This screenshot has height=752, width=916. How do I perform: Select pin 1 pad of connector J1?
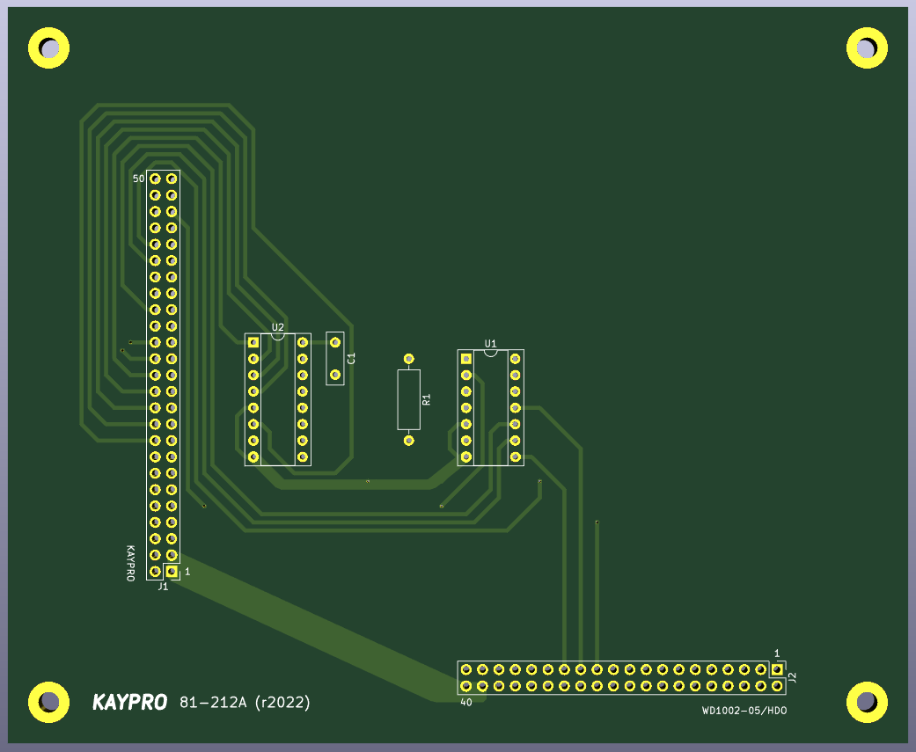(170, 570)
